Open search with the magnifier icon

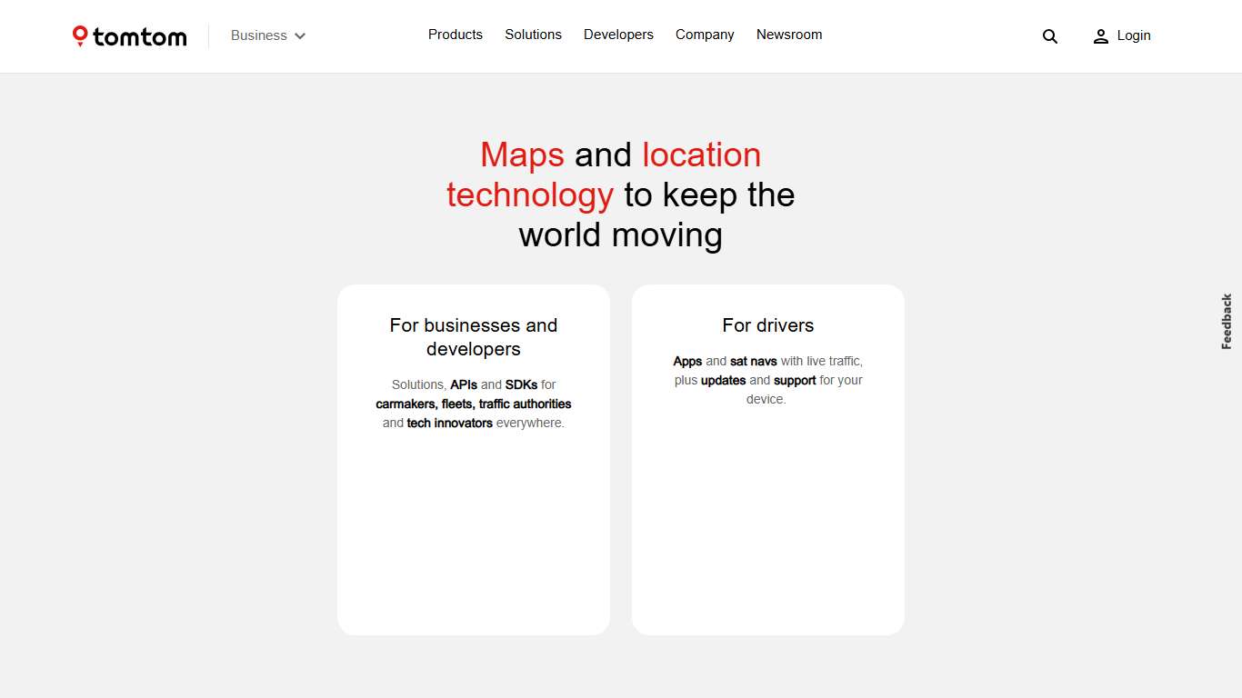click(x=1050, y=36)
